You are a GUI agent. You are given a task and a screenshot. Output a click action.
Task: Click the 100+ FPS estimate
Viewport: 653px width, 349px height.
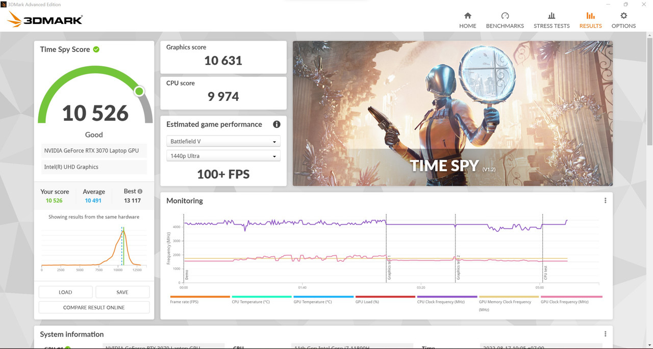pos(223,174)
